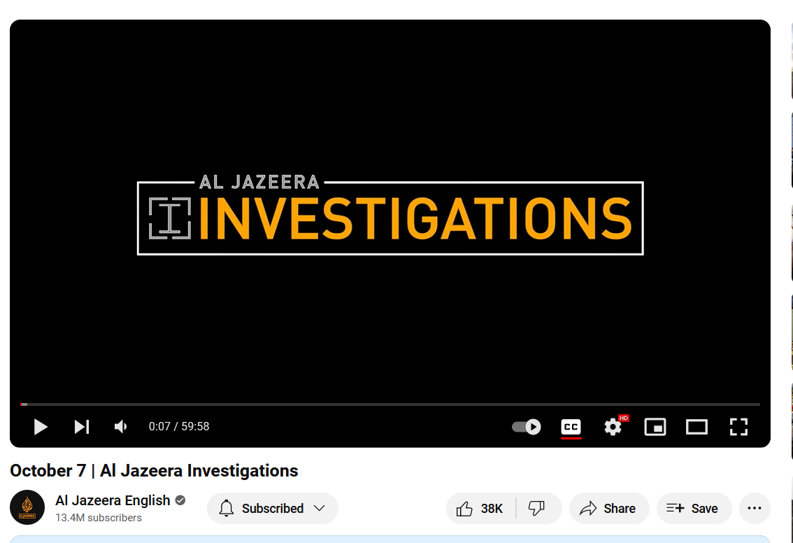The image size is (793, 543).
Task: Save video to a playlist
Action: coord(694,508)
